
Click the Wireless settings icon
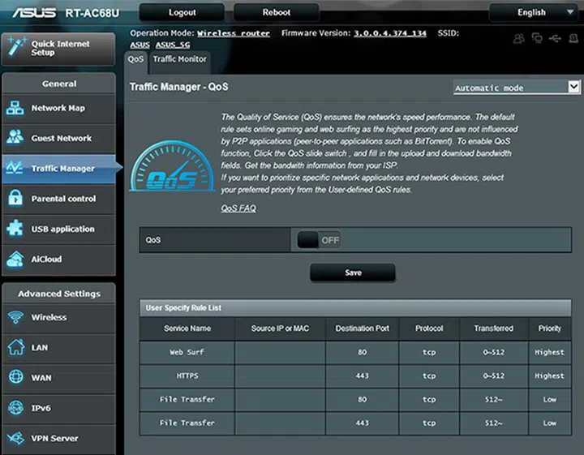[x=16, y=317]
